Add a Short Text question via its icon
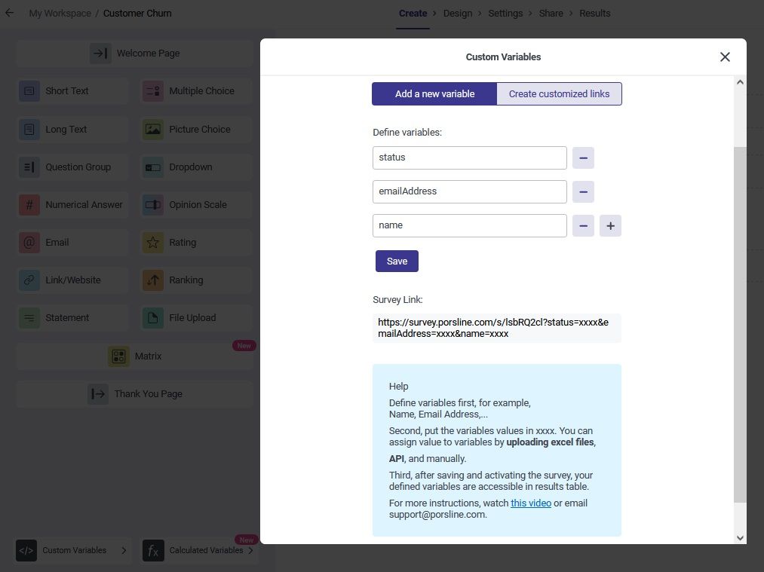Image resolution: width=764 pixels, height=572 pixels. click(x=29, y=91)
